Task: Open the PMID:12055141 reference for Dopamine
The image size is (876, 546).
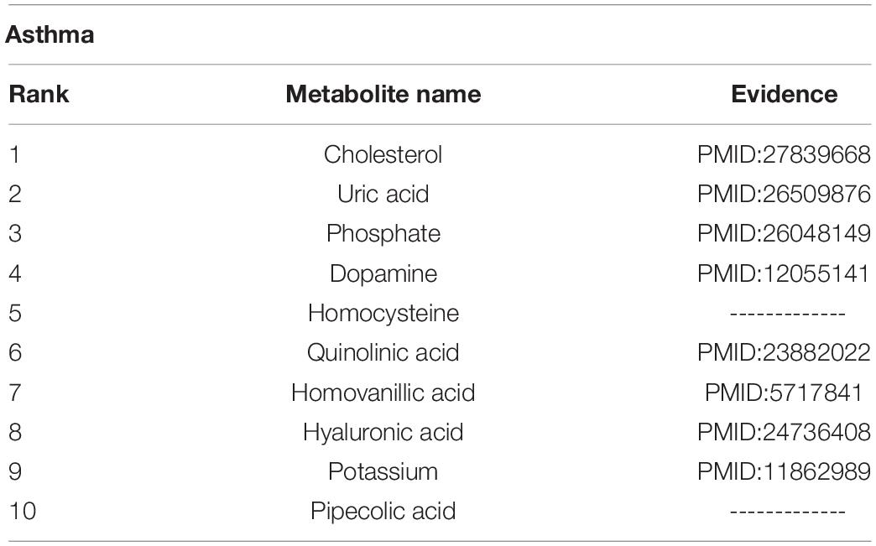Action: [784, 273]
